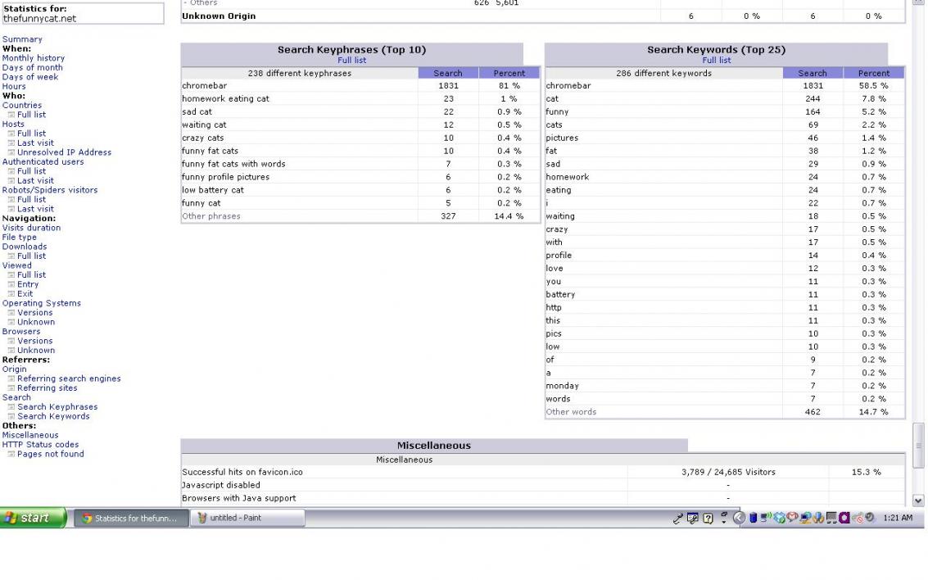Click the page icon beside Referring sites
The height and width of the screenshot is (580, 928).
(11, 388)
